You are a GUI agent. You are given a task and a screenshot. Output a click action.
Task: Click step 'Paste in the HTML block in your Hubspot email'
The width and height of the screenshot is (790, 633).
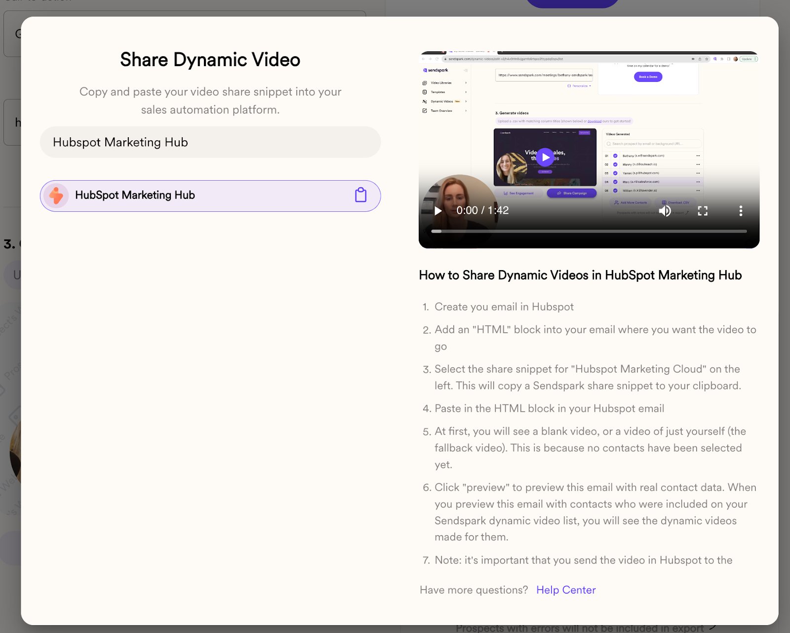point(550,408)
